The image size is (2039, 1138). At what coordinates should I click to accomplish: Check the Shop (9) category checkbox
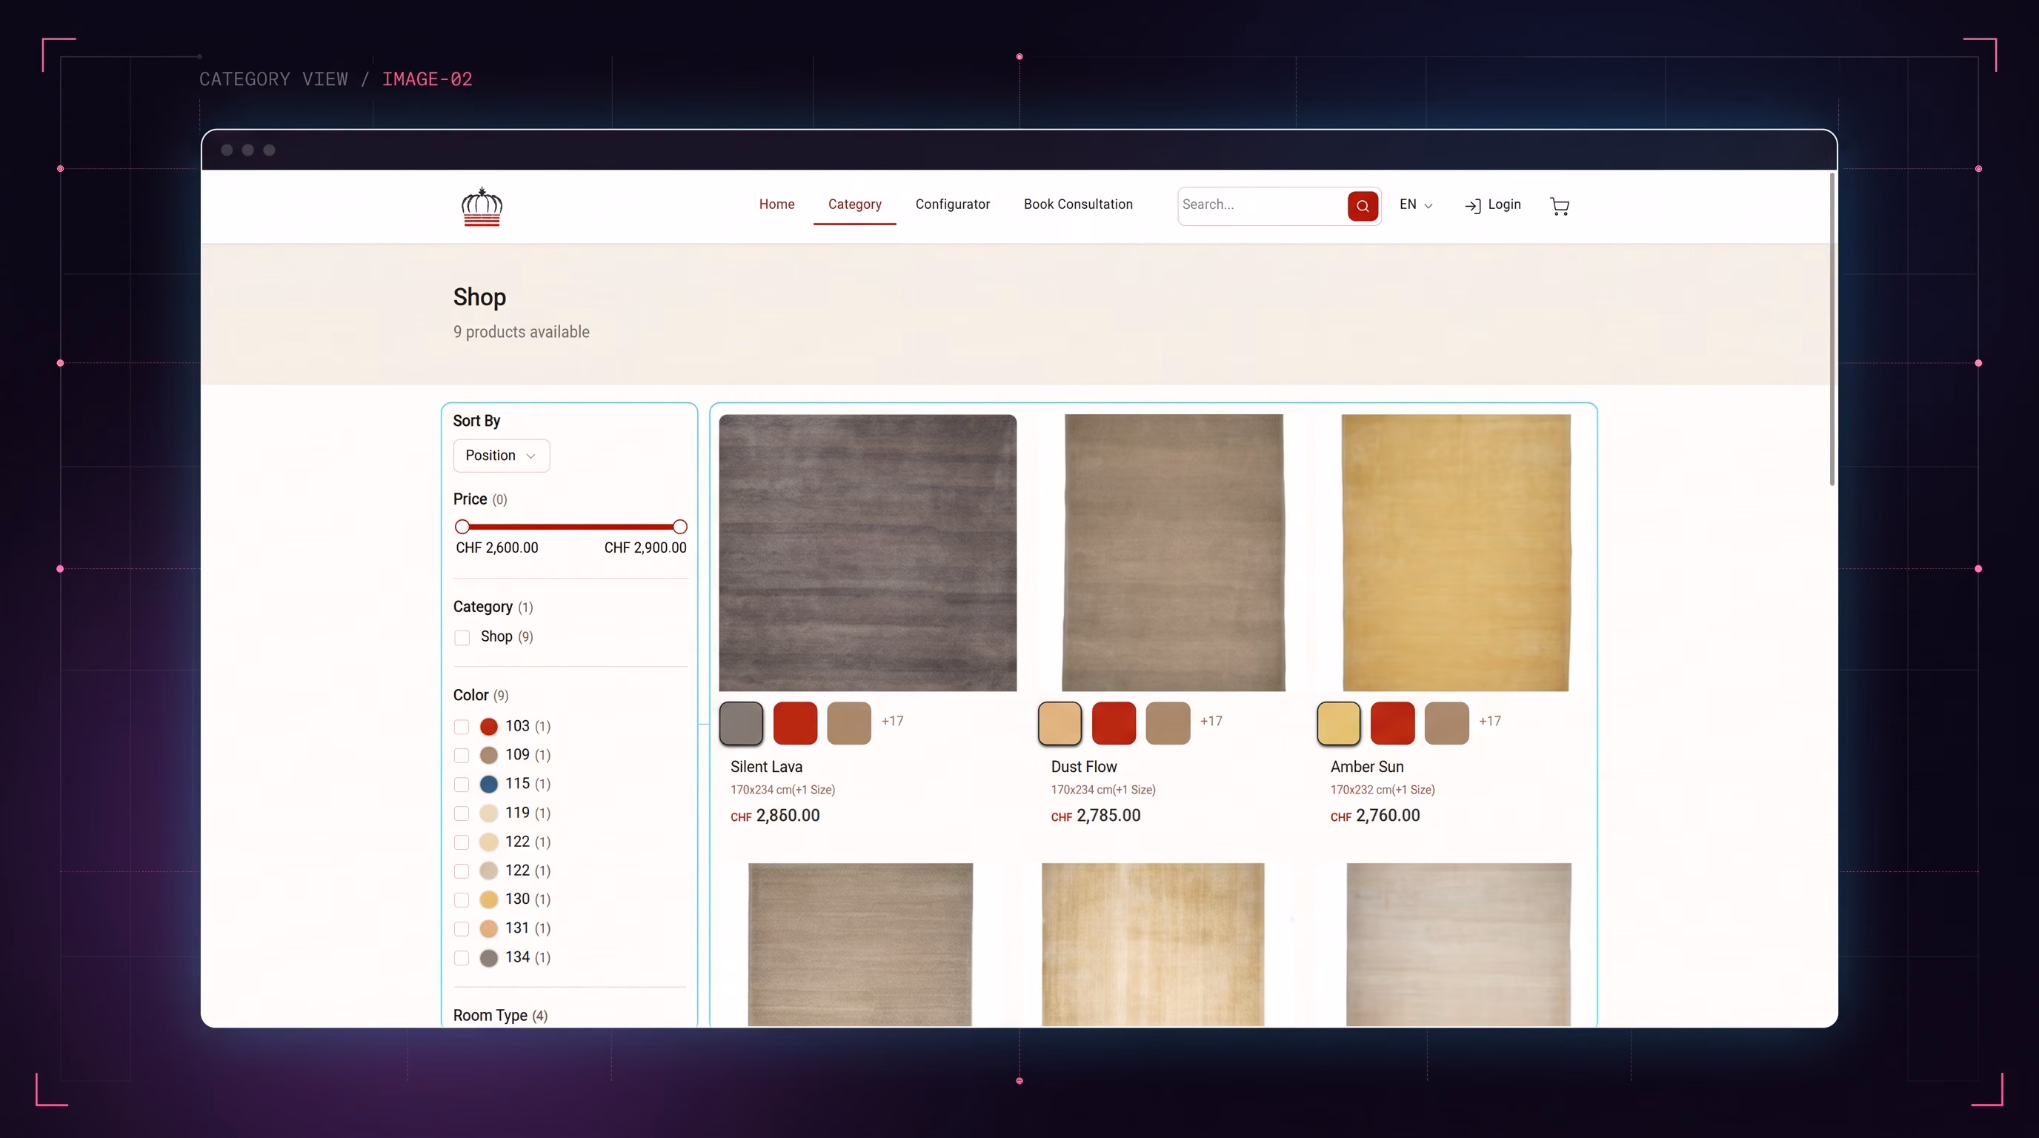click(x=462, y=637)
